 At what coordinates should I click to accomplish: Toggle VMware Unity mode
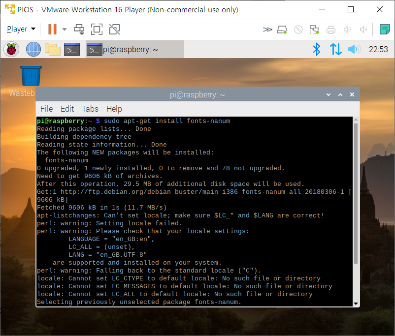[114, 30]
